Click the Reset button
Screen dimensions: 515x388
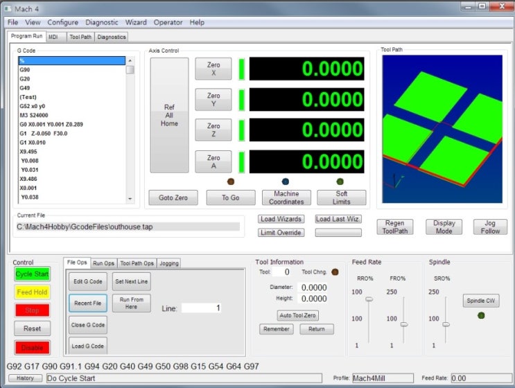click(32, 328)
